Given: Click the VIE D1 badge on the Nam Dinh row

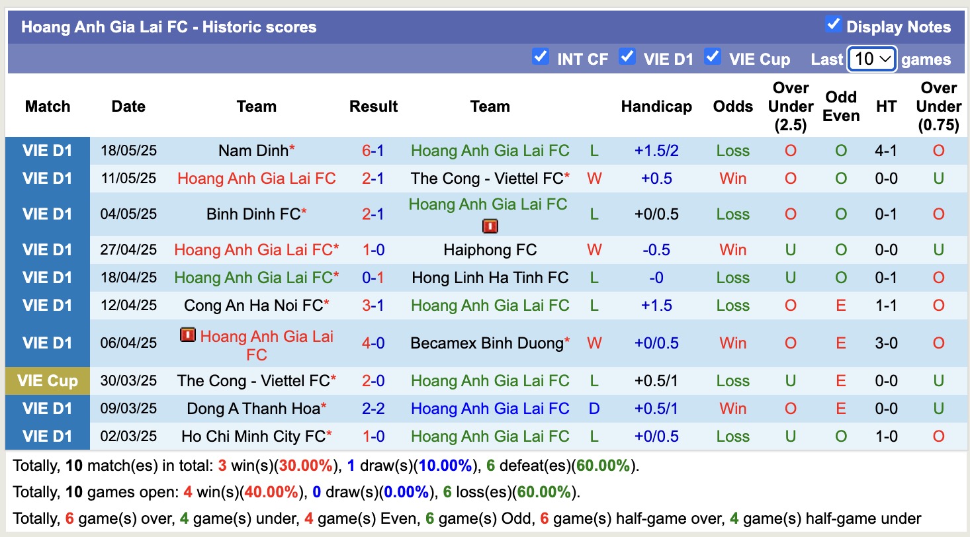Looking at the screenshot, I should click(47, 150).
